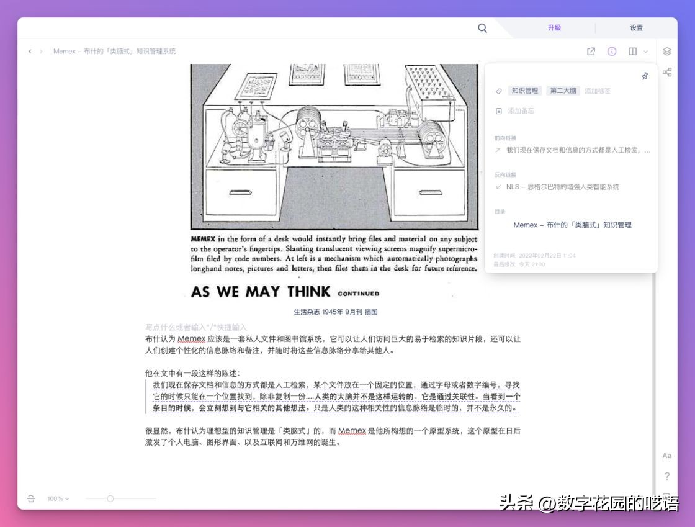Viewport: 695px width, 527px height.
Task: Switch to the 升级 tab
Action: (x=554, y=28)
